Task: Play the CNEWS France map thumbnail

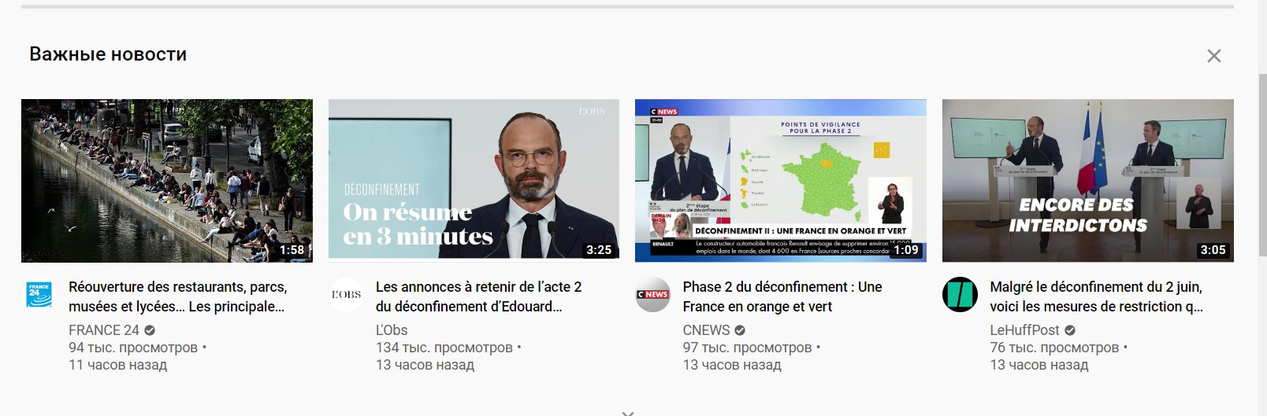Action: click(x=781, y=181)
